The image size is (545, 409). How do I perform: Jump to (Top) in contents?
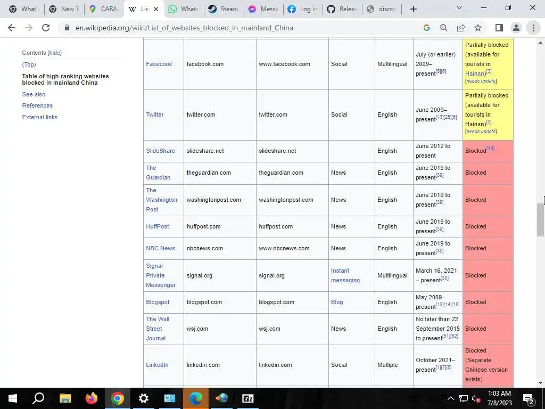pos(29,64)
